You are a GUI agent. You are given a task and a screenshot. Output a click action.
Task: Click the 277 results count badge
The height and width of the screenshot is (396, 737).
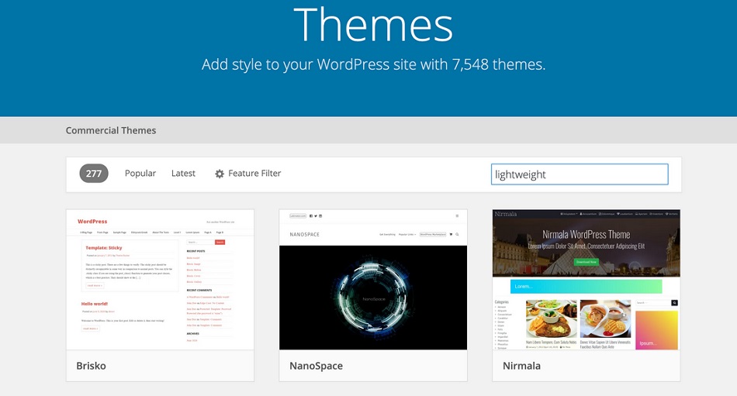pyautogui.click(x=94, y=174)
